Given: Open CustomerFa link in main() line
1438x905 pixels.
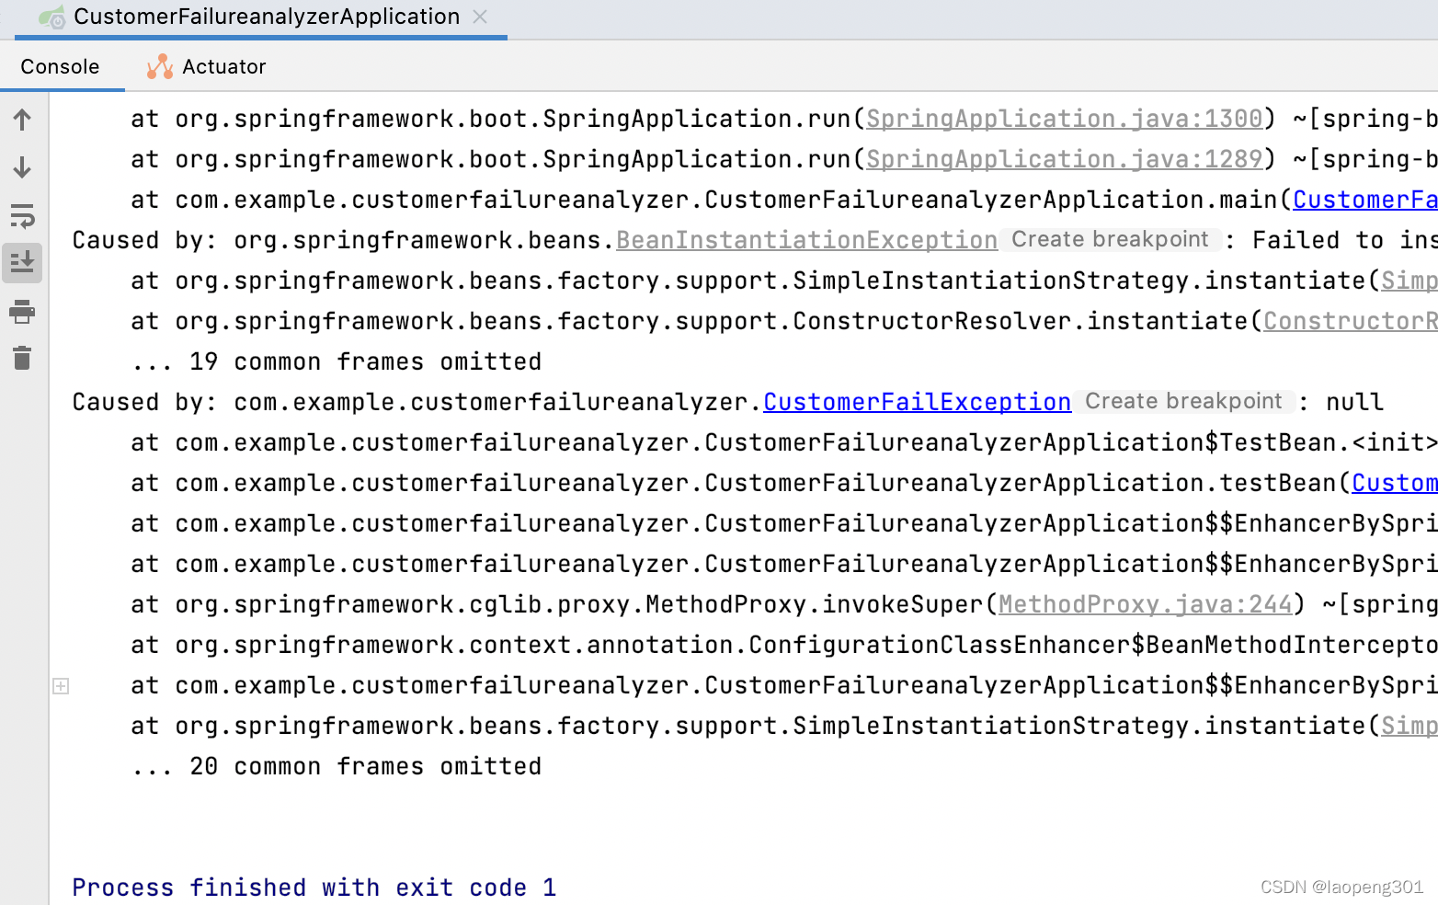Looking at the screenshot, I should (1365, 200).
